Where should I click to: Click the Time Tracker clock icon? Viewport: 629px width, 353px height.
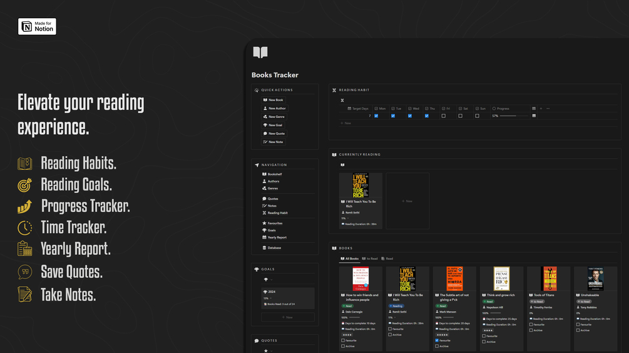[x=25, y=227]
